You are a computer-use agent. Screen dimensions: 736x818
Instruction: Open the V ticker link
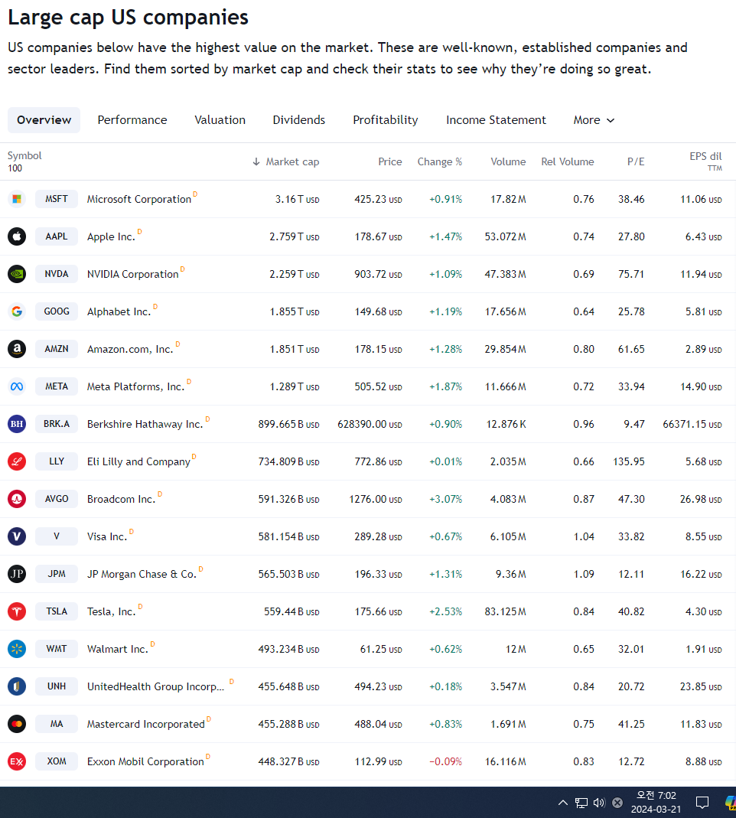click(x=57, y=536)
